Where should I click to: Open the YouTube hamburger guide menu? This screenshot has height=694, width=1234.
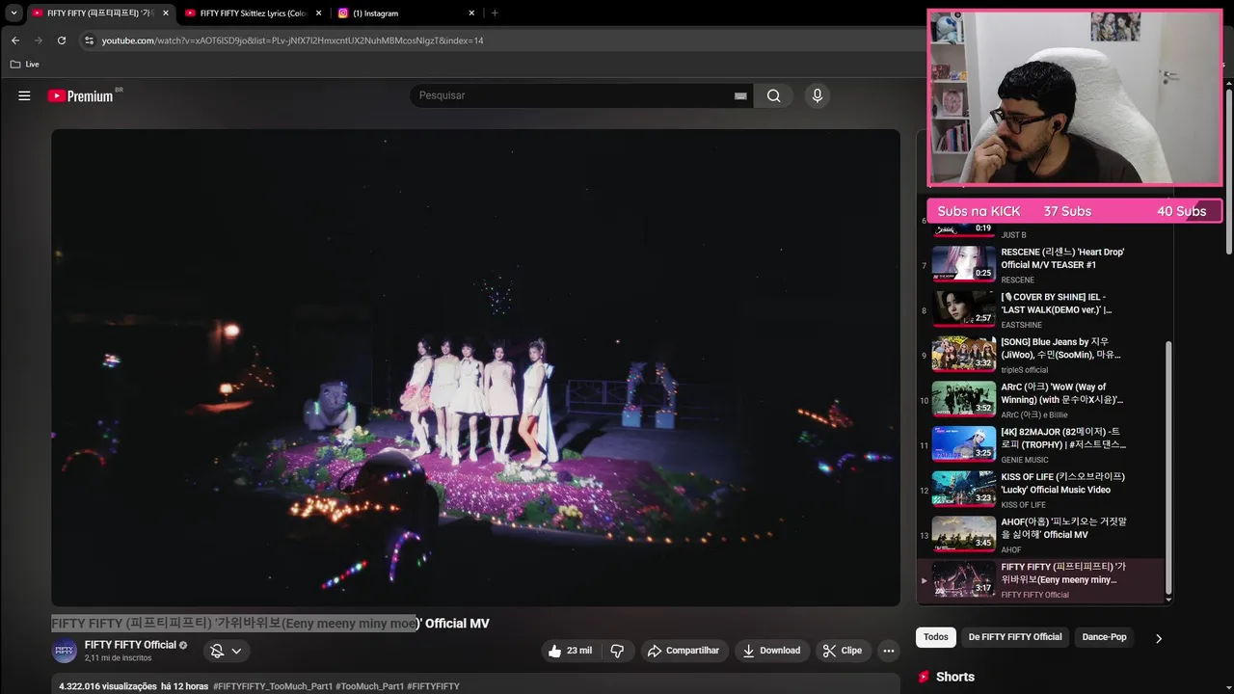tap(24, 95)
